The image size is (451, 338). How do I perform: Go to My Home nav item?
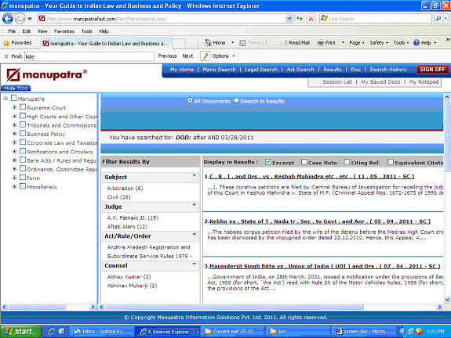coord(182,70)
